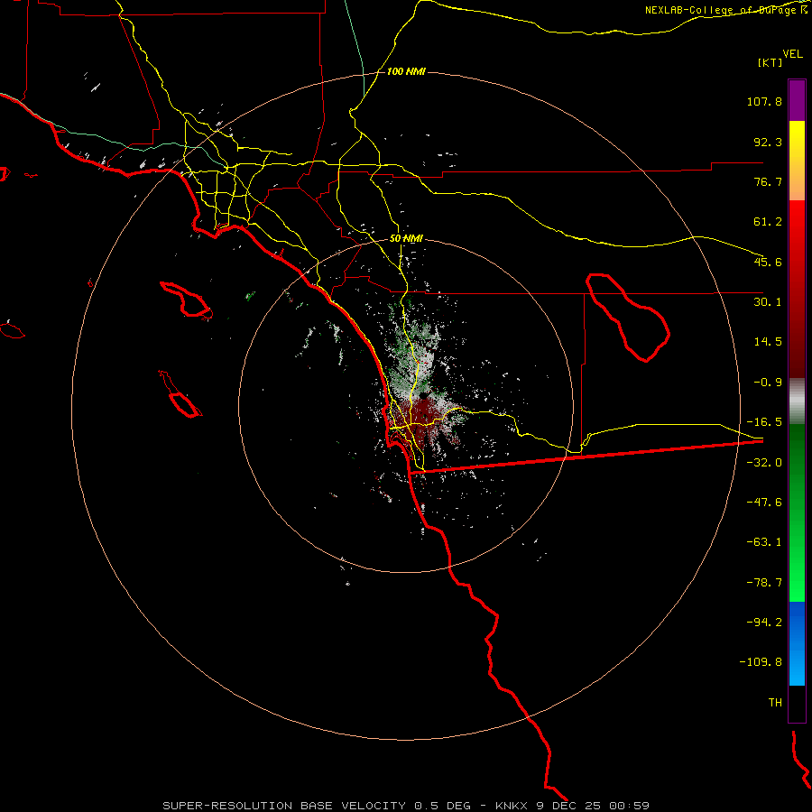This screenshot has width=812, height=812.
Task: Click the TH legend label
Action: point(775,703)
